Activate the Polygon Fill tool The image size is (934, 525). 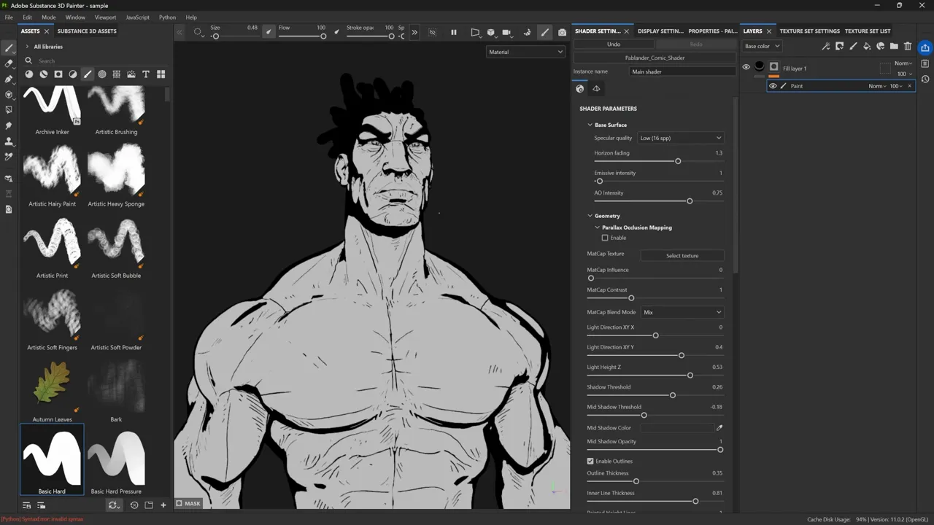pos(9,109)
